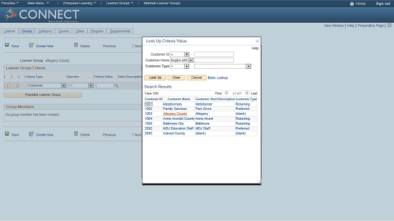This screenshot has height=221, width=394.
Task: Click the Look Up button
Action: [155, 78]
